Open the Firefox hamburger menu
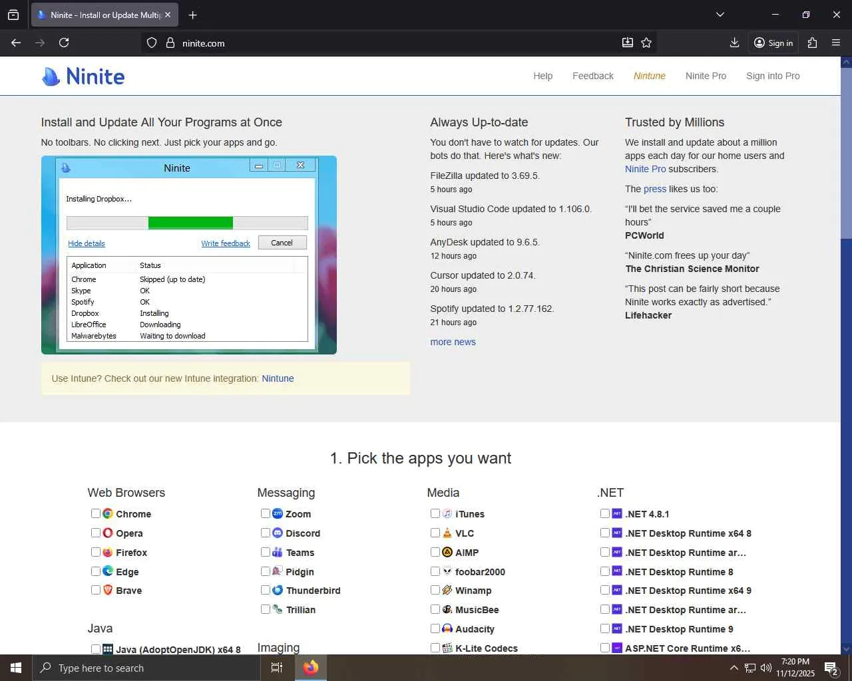Screen dimensions: 852x681 pyautogui.click(x=836, y=43)
